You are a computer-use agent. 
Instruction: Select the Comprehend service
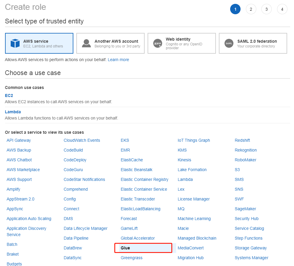(x=75, y=189)
